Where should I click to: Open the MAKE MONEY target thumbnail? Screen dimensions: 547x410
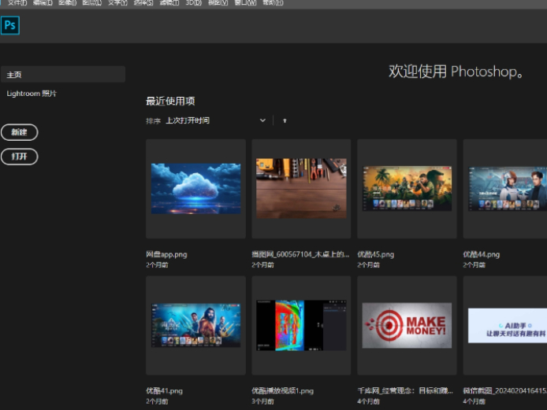[x=407, y=325]
